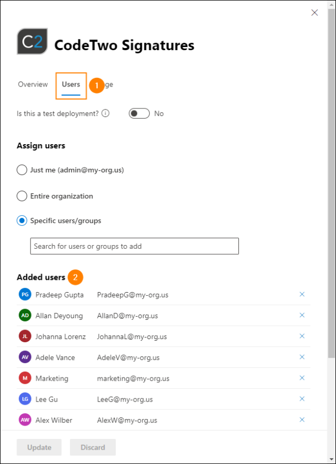Select the Marketing group name
This screenshot has height=464, width=336.
[52, 379]
